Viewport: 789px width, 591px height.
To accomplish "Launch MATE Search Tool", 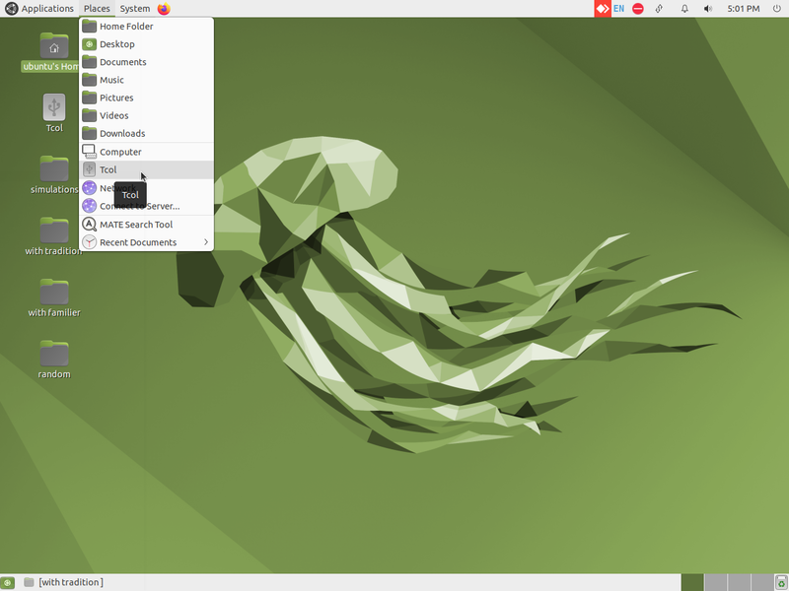I will pyautogui.click(x=146, y=225).
